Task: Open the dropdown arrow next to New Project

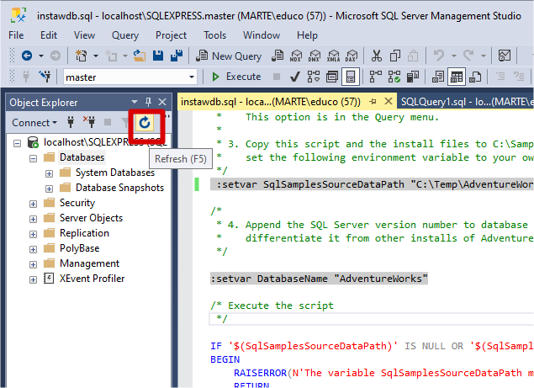Action: click(x=96, y=56)
